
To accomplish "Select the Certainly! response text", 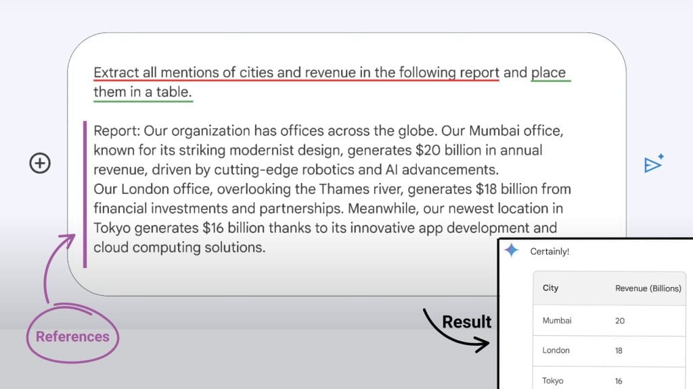I will point(549,251).
